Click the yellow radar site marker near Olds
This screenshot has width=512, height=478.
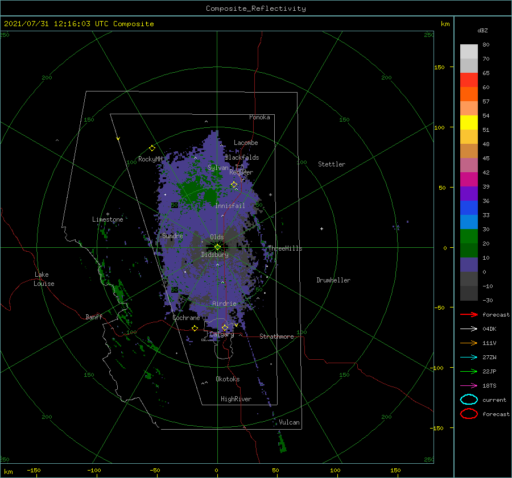tap(217, 247)
